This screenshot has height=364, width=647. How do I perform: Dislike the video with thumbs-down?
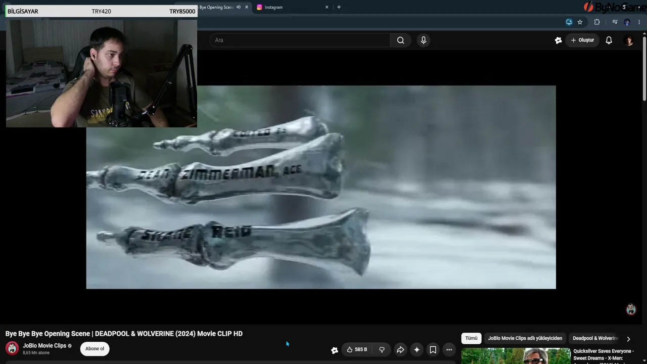coord(382,350)
